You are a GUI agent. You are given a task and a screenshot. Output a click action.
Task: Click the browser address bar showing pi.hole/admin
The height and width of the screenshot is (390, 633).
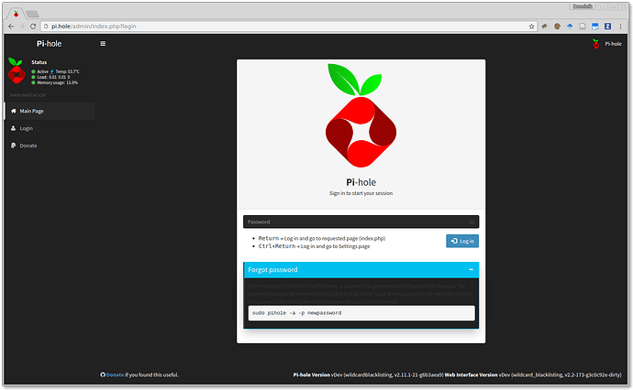[275, 27]
